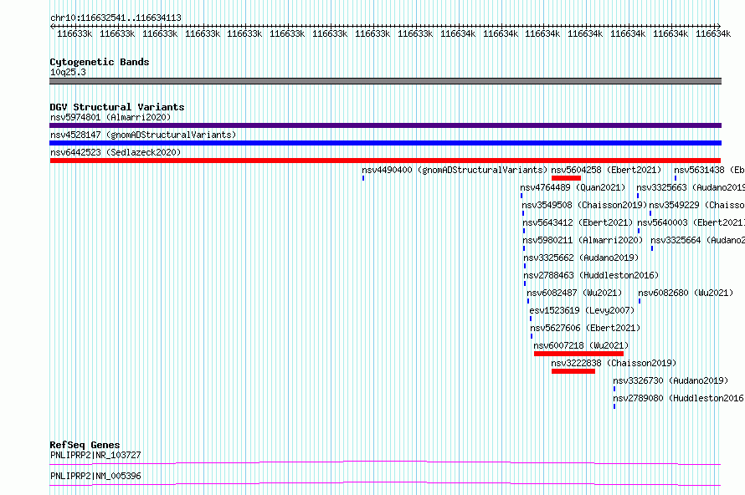Image resolution: width=745 pixels, height=495 pixels.
Task: Click the blue marker under nsv2789080
Action: click(614, 406)
